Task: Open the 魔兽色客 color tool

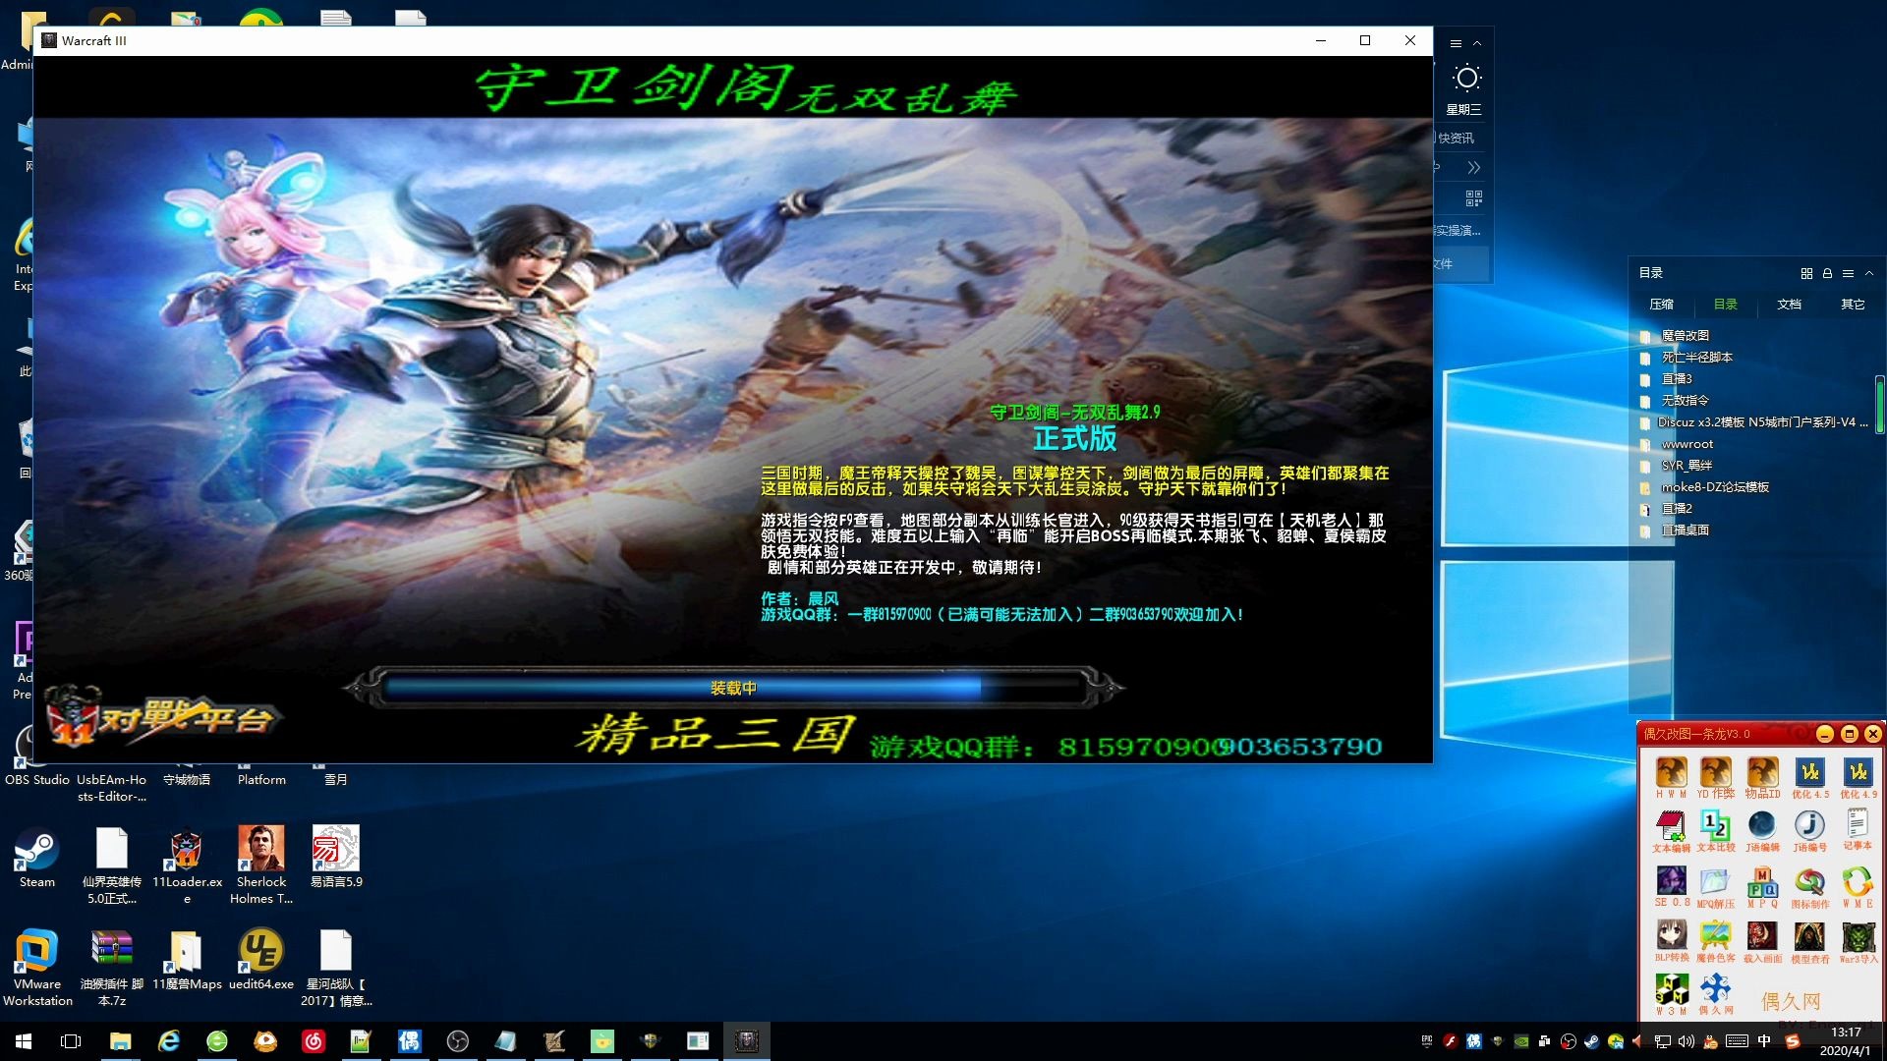Action: 1716,941
